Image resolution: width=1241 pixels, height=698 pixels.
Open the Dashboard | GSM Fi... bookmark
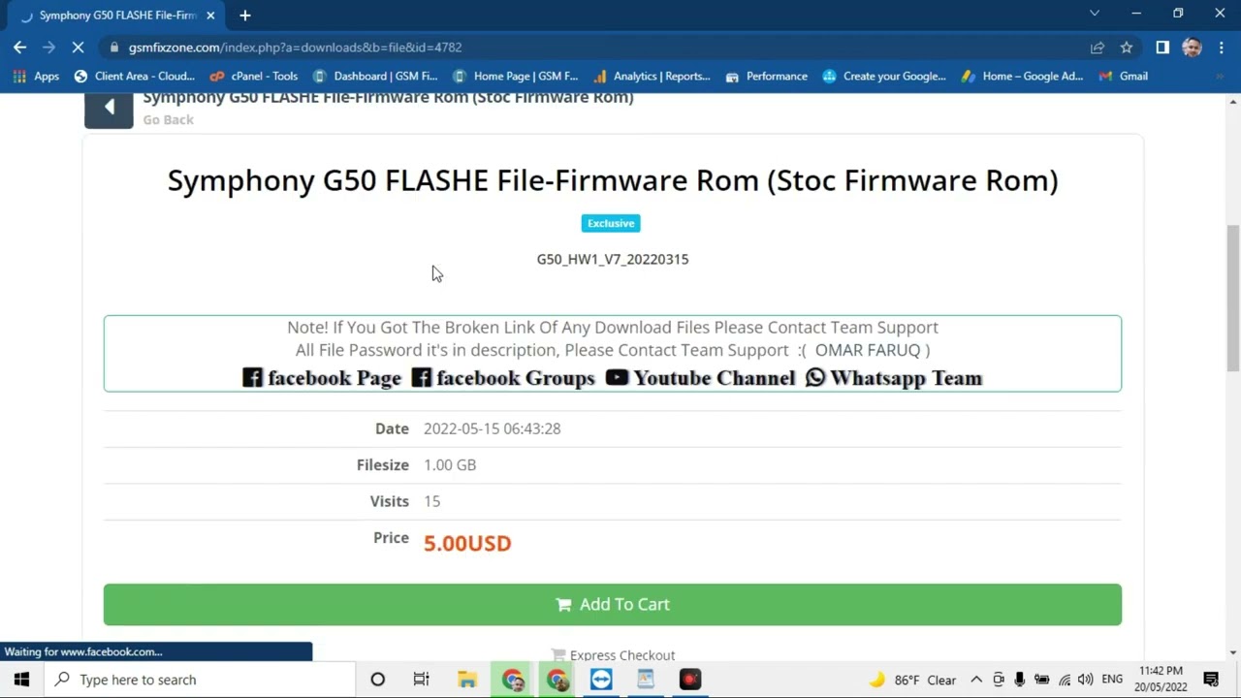375,76
